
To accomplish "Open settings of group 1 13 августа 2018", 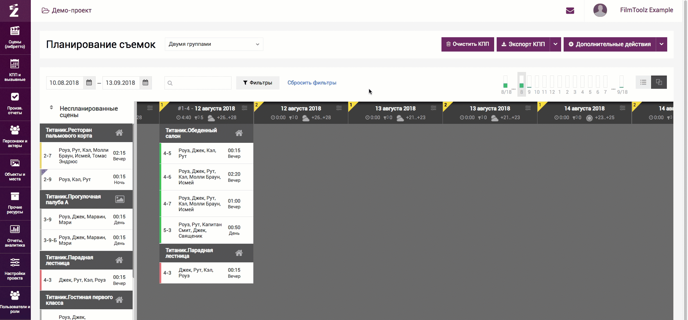I will 434,108.
